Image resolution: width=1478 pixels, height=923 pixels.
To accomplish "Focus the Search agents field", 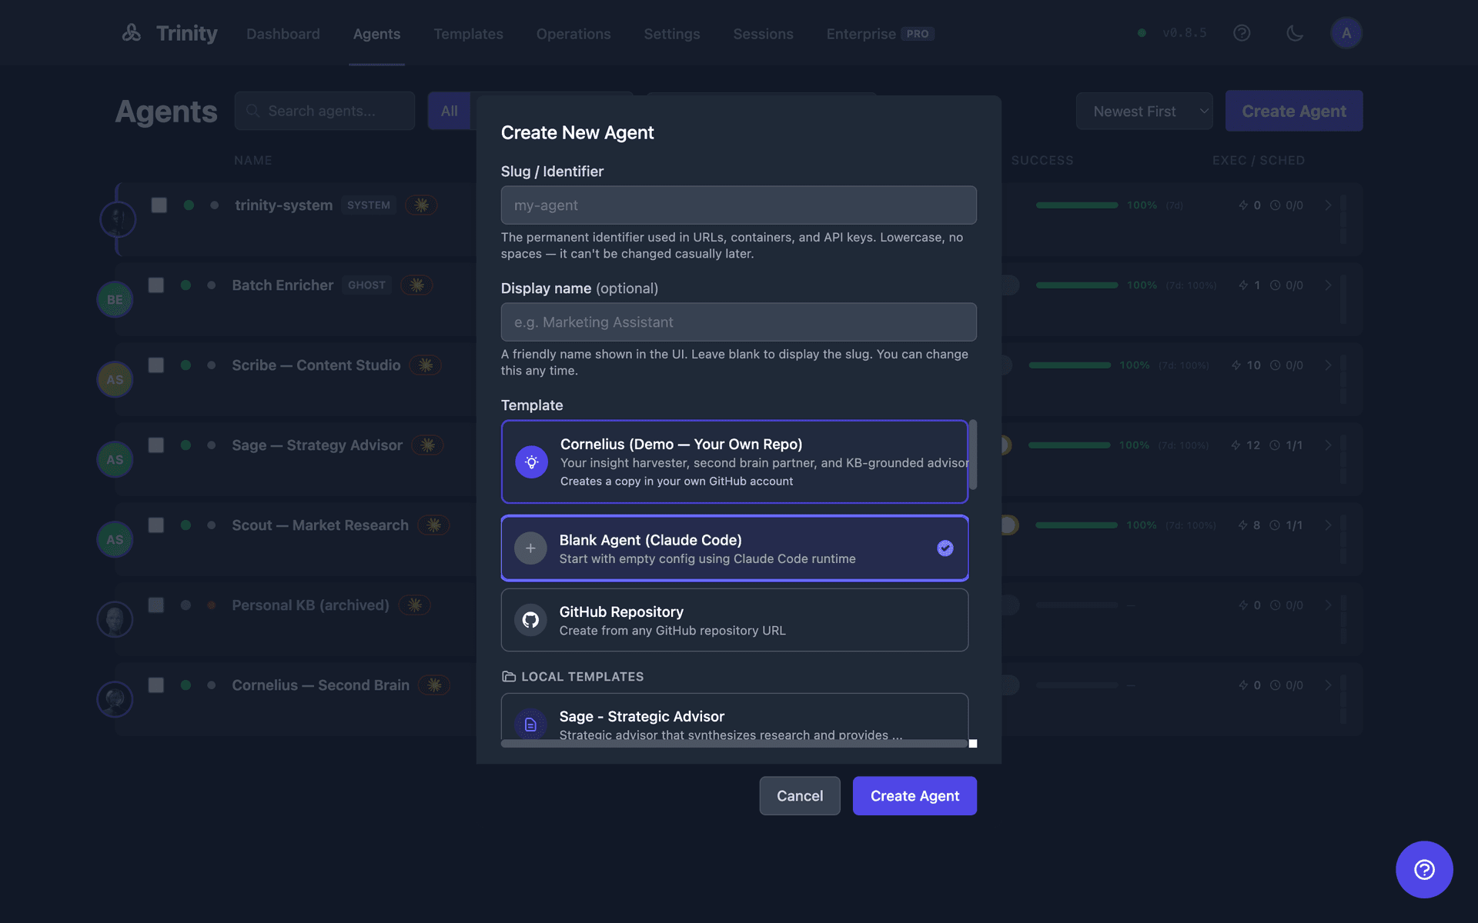I will point(325,111).
